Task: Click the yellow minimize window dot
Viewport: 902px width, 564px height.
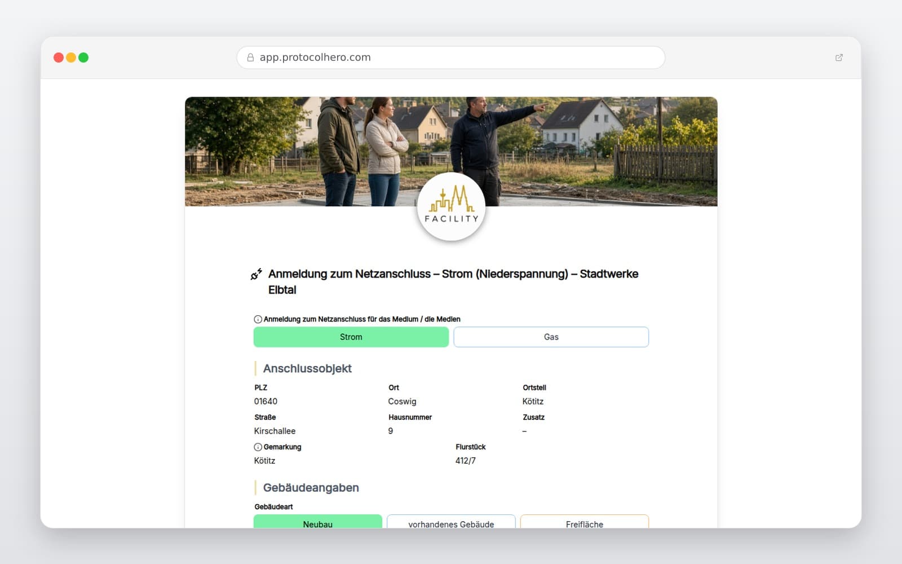Action: (71, 58)
